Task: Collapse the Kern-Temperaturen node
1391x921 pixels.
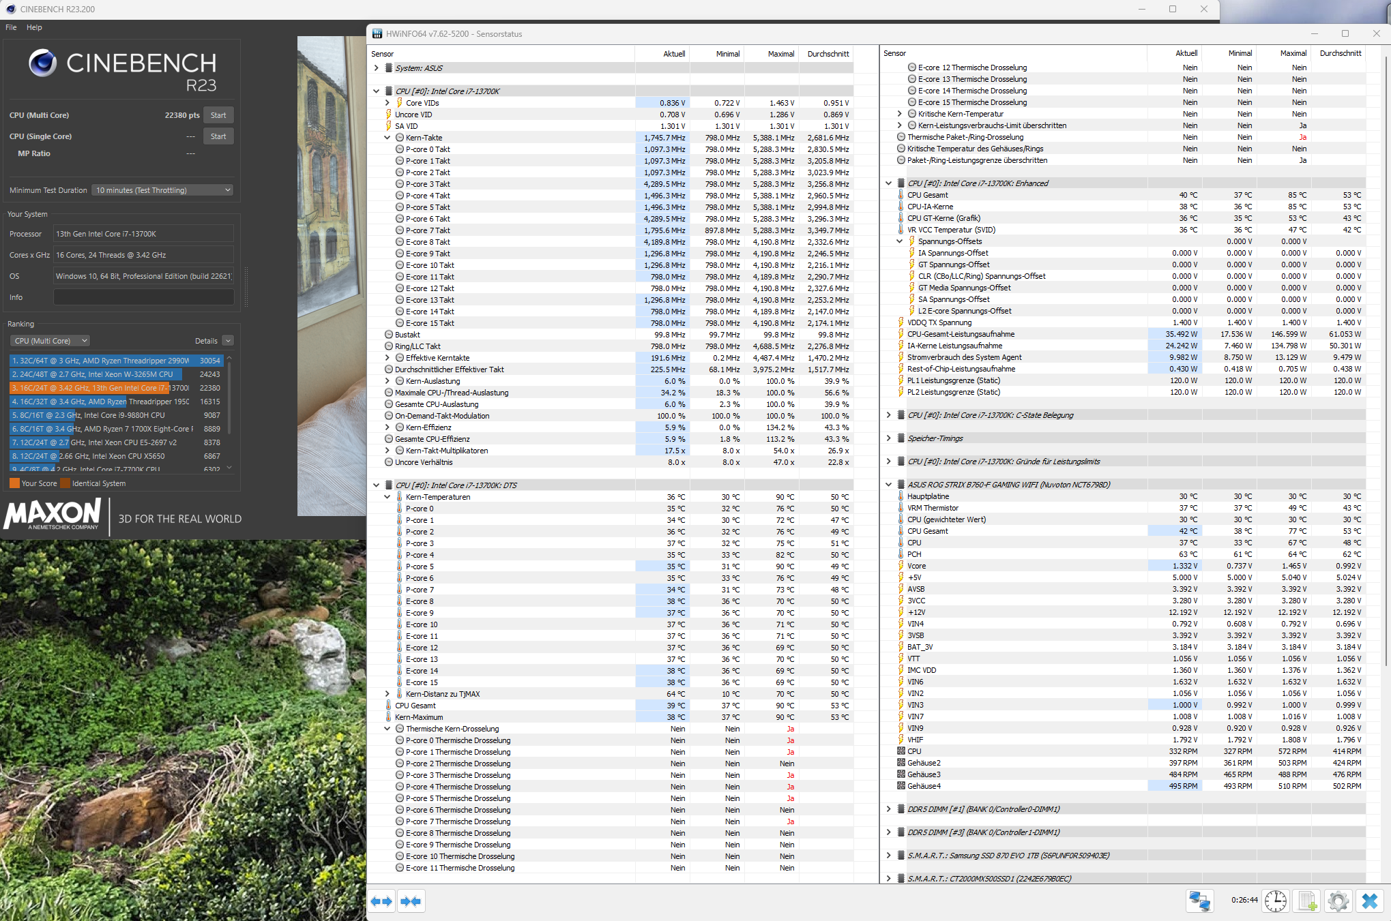Action: [387, 497]
